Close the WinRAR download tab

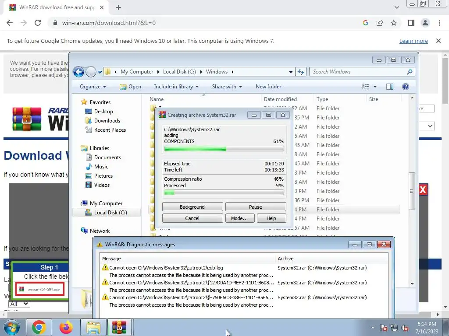pyautogui.click(x=102, y=7)
